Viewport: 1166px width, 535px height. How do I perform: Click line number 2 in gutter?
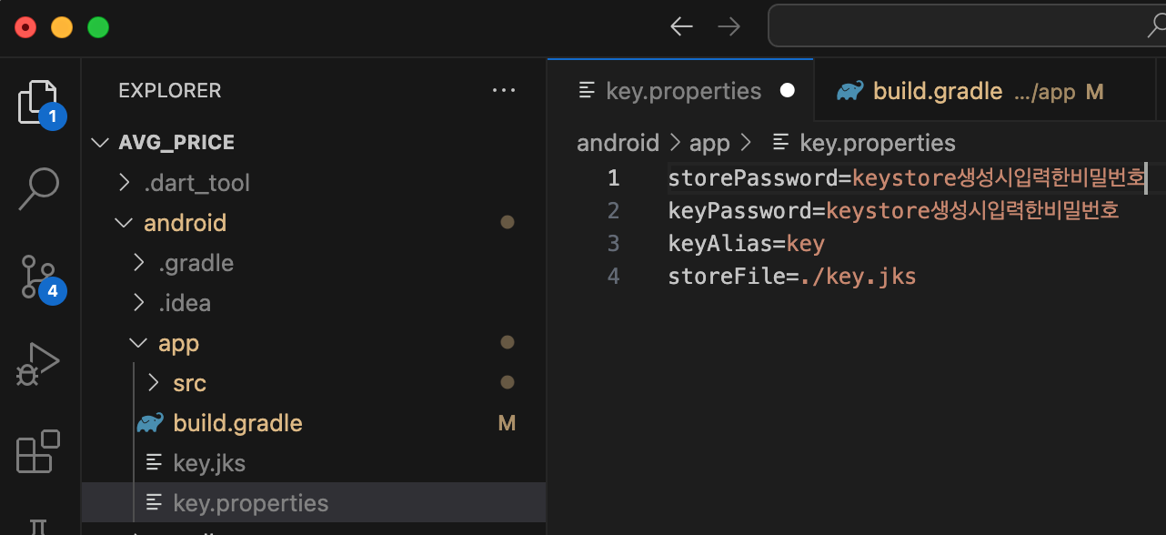[x=614, y=210]
